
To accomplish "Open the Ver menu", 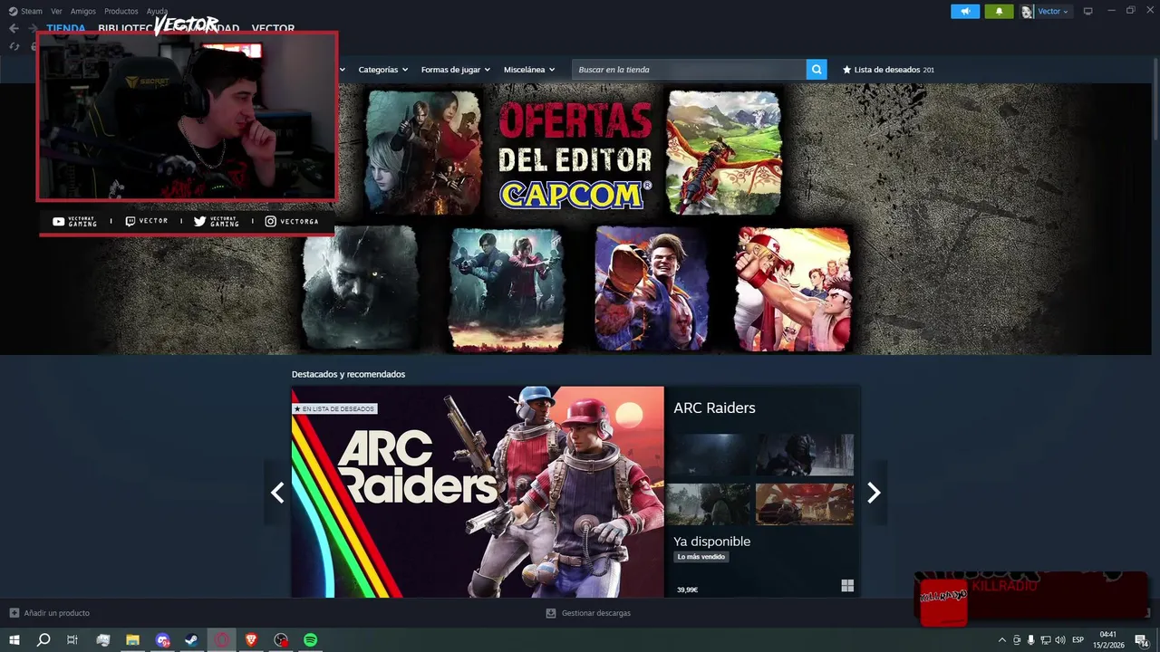I will [x=56, y=11].
